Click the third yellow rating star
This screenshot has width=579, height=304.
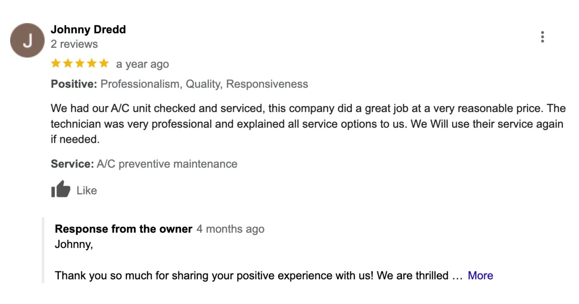[x=80, y=63]
